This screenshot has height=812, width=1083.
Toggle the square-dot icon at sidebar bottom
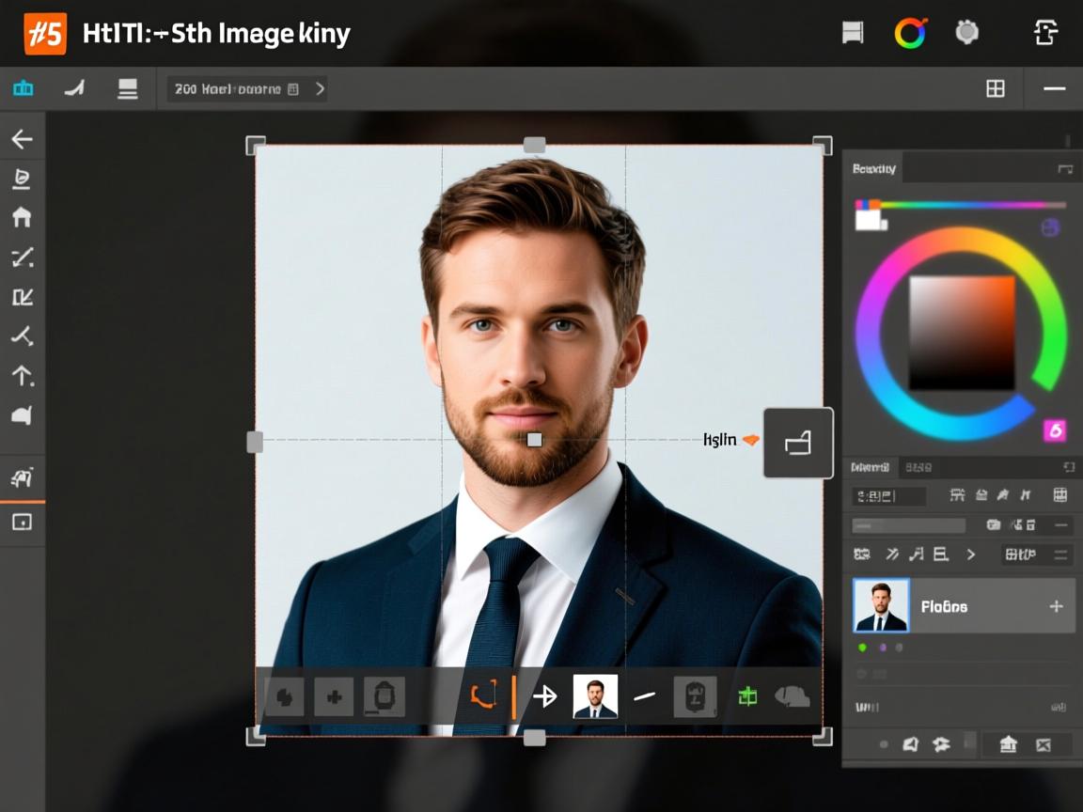point(22,523)
